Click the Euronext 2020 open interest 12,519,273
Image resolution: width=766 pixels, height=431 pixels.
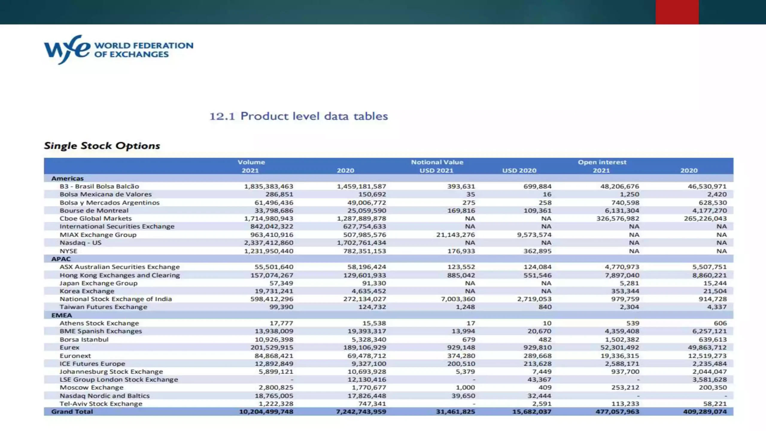[707, 356]
